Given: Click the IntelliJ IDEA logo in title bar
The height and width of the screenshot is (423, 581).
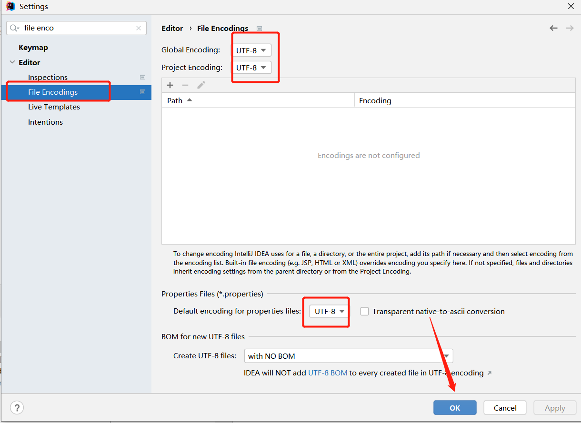Looking at the screenshot, I should coord(10,7).
